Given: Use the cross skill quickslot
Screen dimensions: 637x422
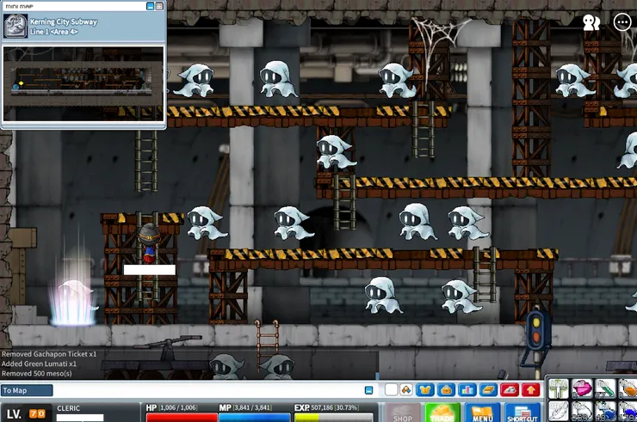Looking at the screenshot, I should tap(559, 388).
